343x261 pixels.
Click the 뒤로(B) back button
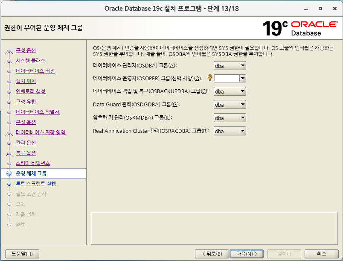[212, 254]
